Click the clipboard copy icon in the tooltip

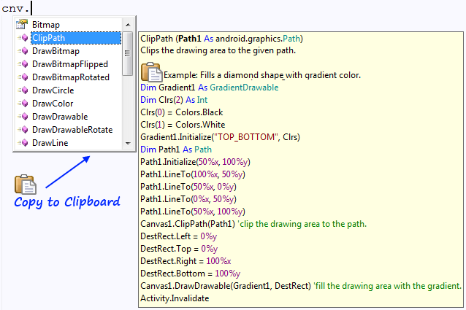(x=152, y=72)
